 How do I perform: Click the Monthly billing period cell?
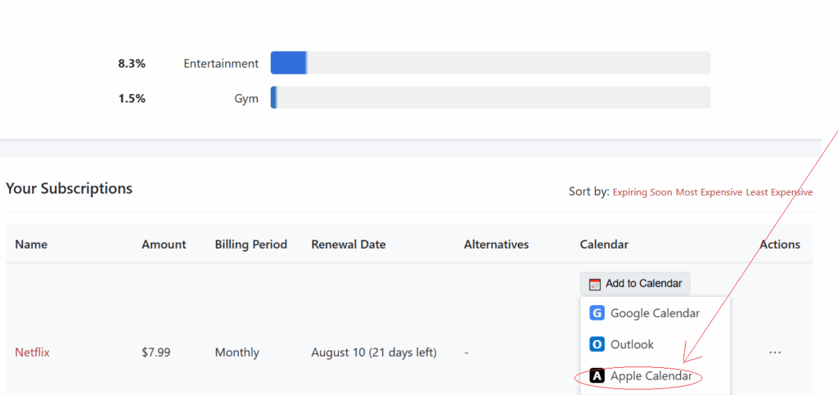pos(237,352)
